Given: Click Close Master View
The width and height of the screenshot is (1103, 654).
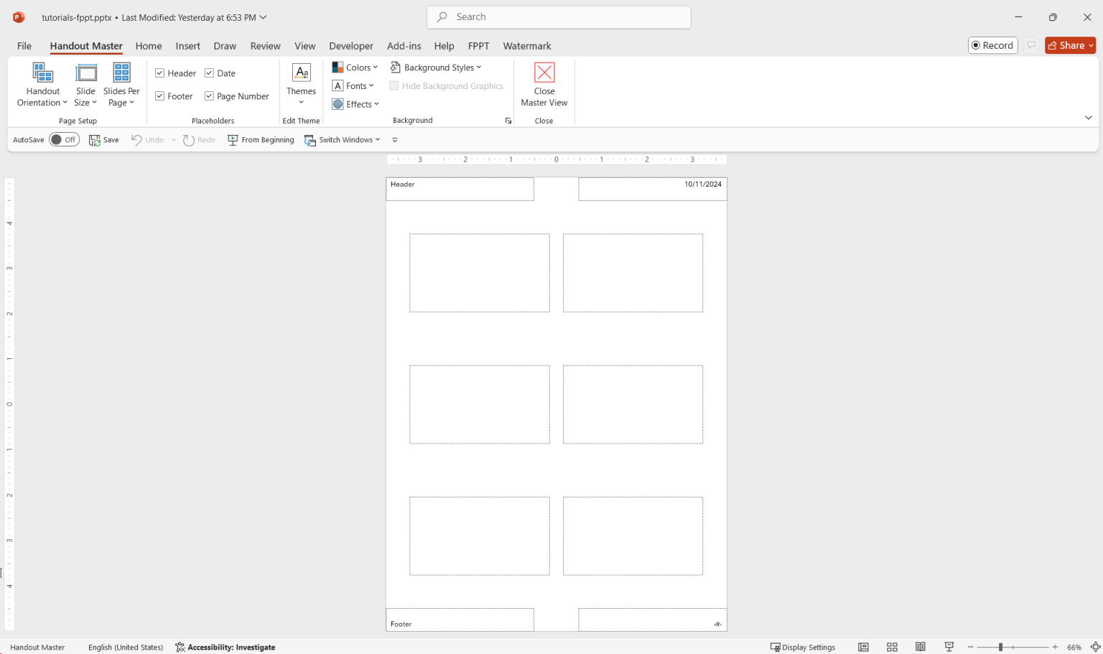Looking at the screenshot, I should coord(544,84).
